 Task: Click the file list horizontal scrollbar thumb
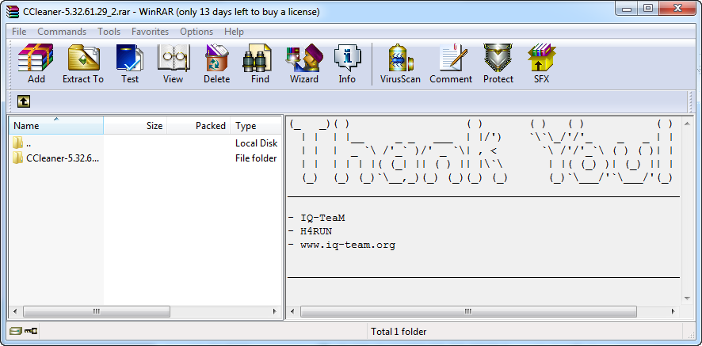pos(96,311)
